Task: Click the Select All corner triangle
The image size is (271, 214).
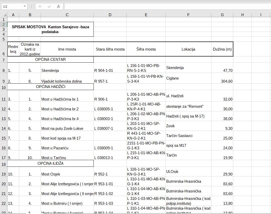Action: click(4, 15)
